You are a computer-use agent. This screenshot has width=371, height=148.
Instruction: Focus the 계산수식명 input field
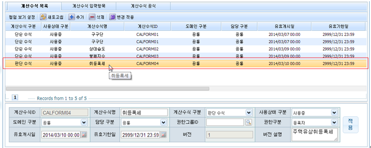coord(144,112)
